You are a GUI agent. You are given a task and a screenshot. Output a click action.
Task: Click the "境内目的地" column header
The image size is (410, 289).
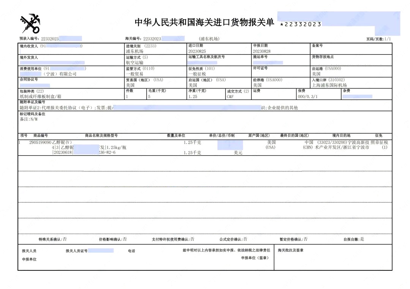pyautogui.click(x=341, y=135)
